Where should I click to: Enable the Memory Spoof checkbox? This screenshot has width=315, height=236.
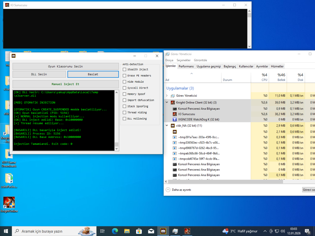pyautogui.click(x=125, y=94)
